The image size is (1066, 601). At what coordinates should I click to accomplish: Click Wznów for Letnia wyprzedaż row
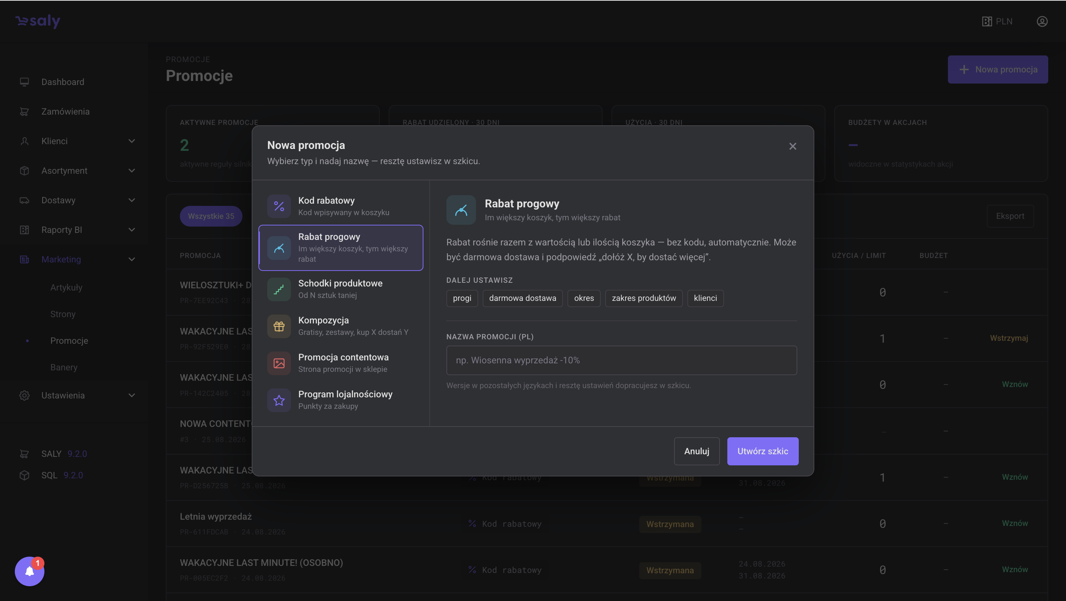pyautogui.click(x=1015, y=523)
